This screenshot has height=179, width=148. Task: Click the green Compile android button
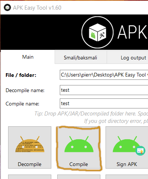point(79,147)
